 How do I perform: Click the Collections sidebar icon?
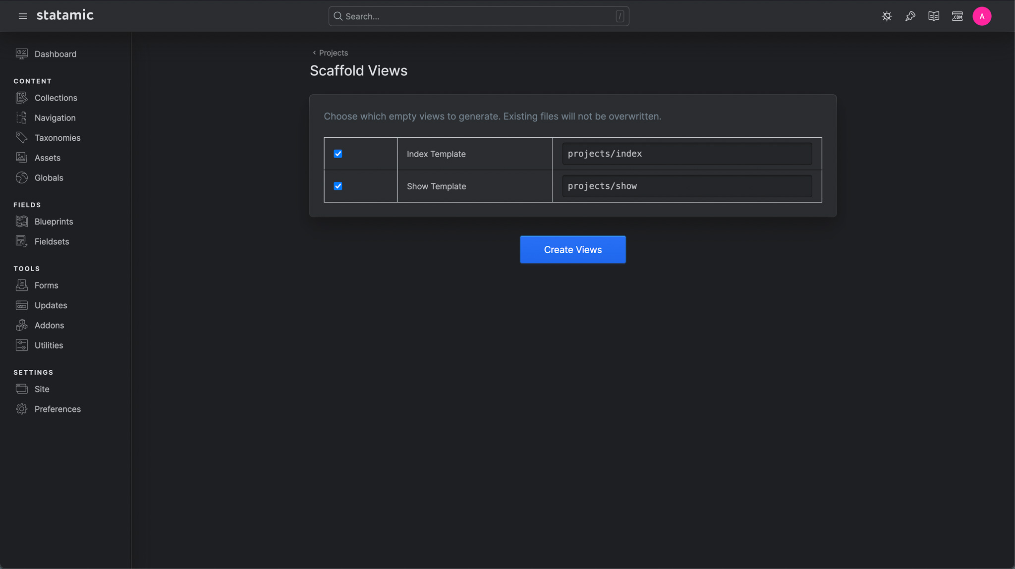coord(22,98)
